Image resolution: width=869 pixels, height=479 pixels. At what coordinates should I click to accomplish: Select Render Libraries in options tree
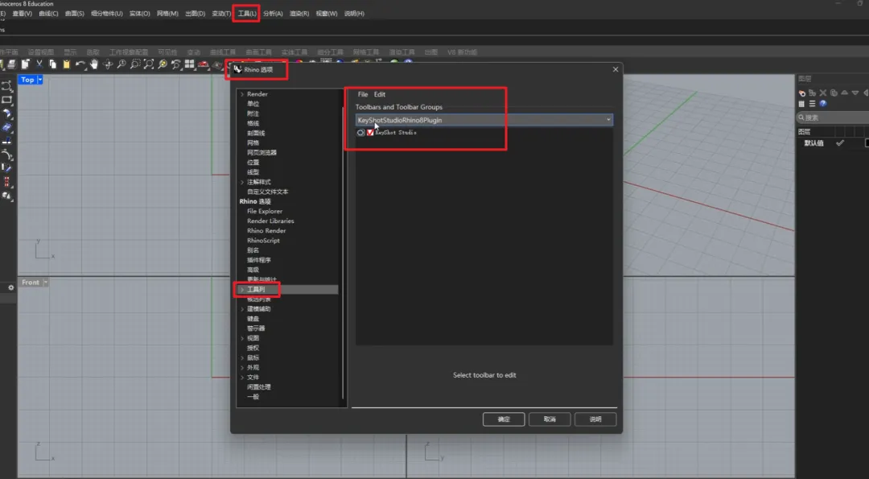pyautogui.click(x=270, y=221)
